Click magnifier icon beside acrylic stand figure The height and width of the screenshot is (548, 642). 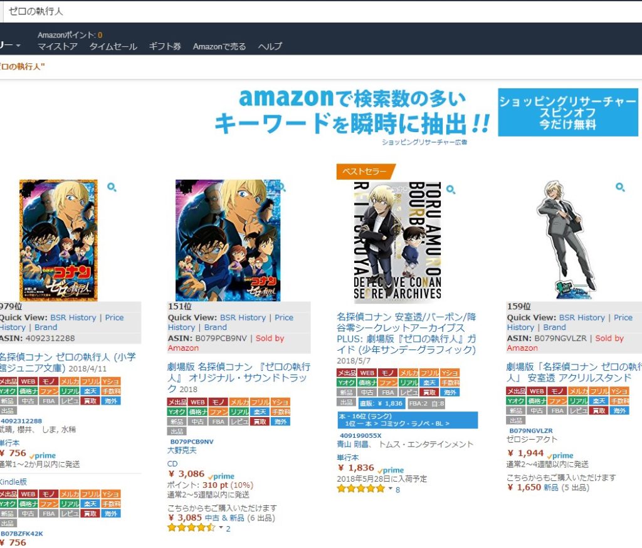tap(620, 187)
